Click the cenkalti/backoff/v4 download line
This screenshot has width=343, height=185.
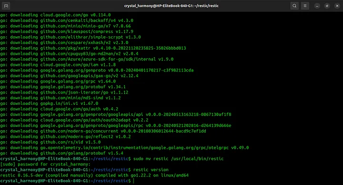[67, 21]
